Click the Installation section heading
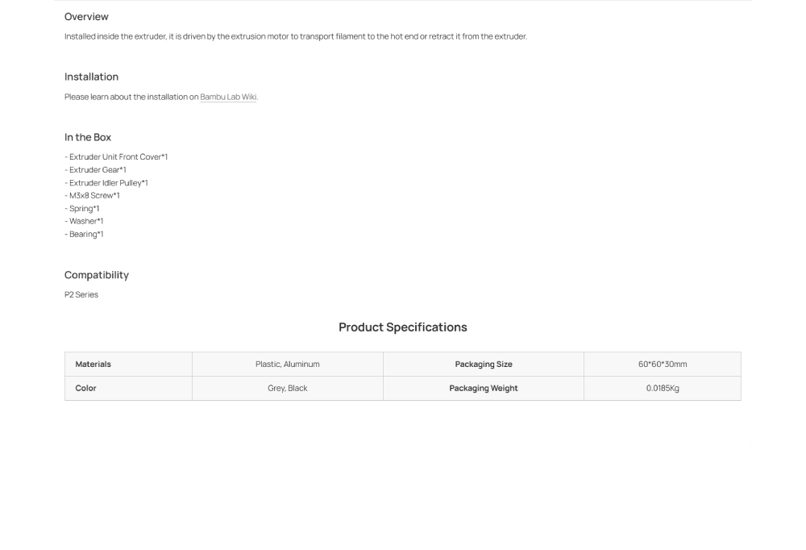This screenshot has height=550, width=806. [x=91, y=77]
